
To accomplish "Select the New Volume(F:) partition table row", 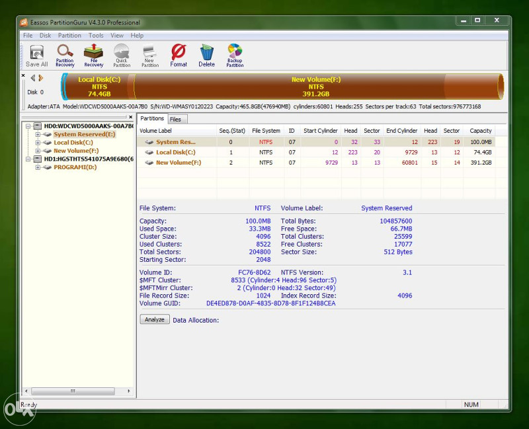I will [x=316, y=163].
